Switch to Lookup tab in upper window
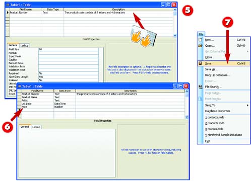The height and width of the screenshot is (181, 252). coord(24,46)
